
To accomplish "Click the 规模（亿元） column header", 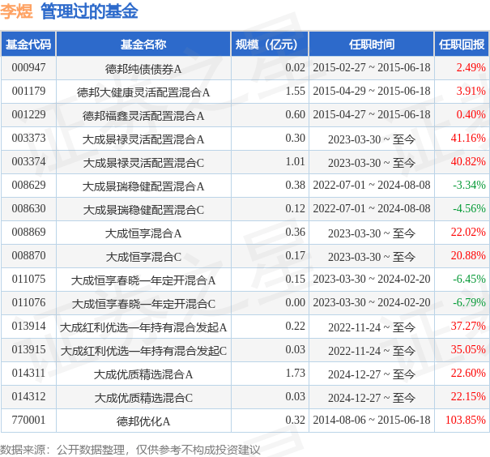I will (x=270, y=44).
